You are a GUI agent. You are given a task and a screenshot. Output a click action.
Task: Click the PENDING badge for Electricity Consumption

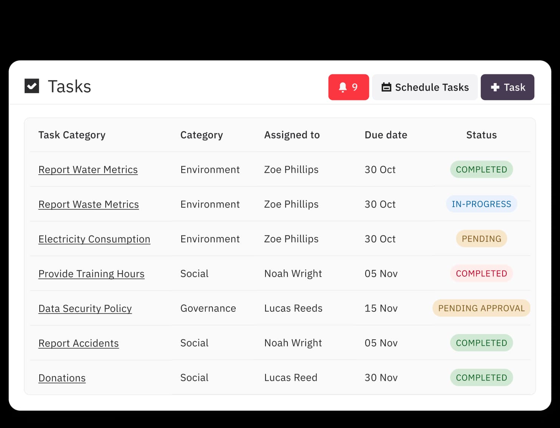click(481, 239)
